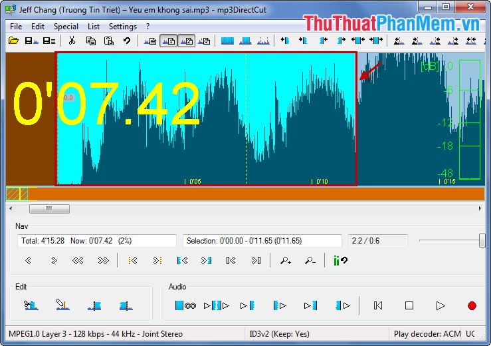
Task: Click the fast rewind double arrow in Nav
Action: [x=78, y=261]
